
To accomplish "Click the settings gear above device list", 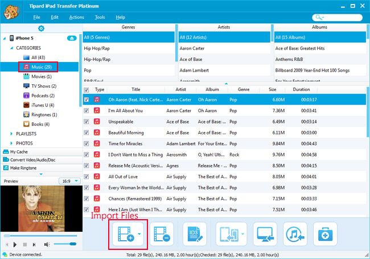I will [41, 28].
